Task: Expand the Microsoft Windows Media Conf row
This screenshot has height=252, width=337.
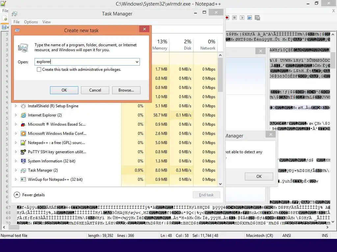Action: 16,134
